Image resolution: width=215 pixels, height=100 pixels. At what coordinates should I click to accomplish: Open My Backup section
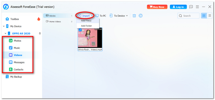tap(16, 77)
